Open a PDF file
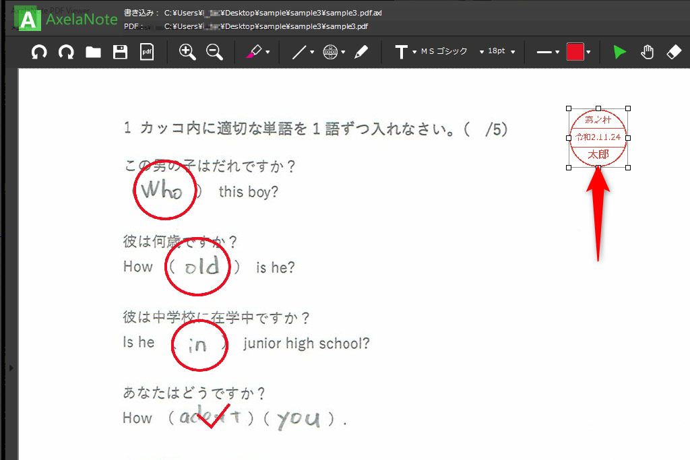 (93, 52)
